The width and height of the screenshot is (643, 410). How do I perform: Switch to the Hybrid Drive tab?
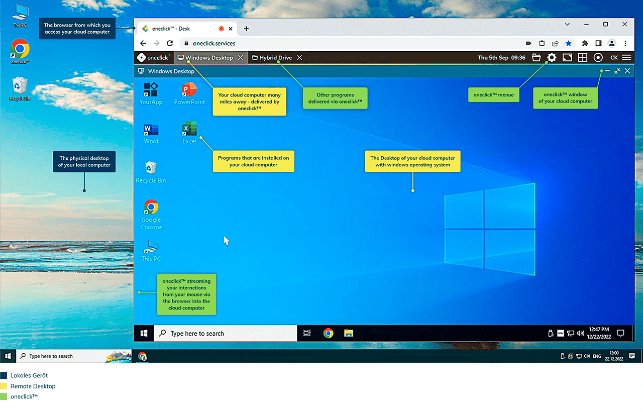pos(275,58)
